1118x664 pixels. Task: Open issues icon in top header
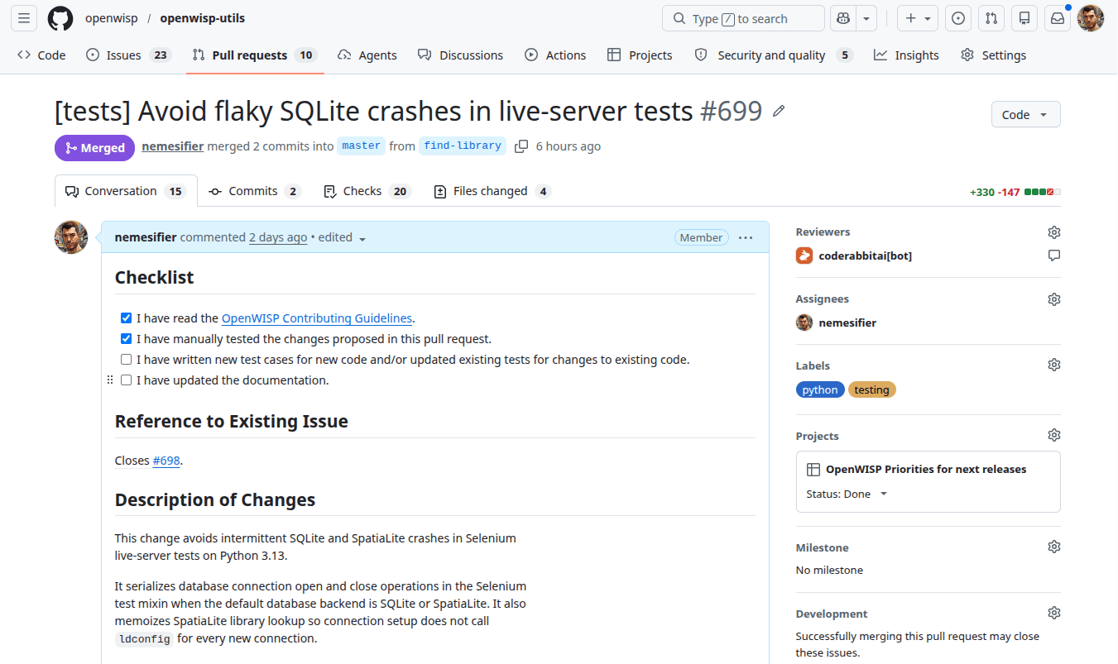point(958,18)
